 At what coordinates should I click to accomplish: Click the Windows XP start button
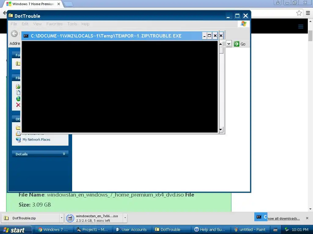tap(16, 230)
